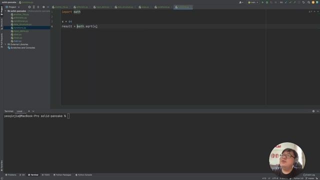Switch to data_structure.py editor tab
This screenshot has width=320, height=180.
pos(125,7)
